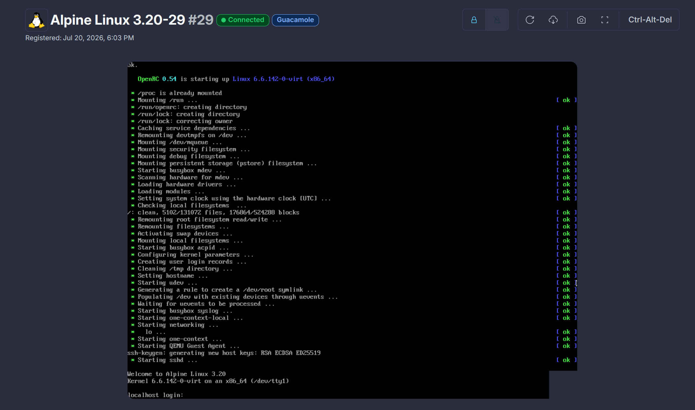Click the Starting one-context-local line
Image resolution: width=695 pixels, height=410 pixels.
pyautogui.click(x=187, y=318)
